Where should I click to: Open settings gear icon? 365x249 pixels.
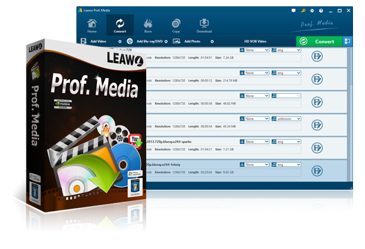(x=312, y=11)
